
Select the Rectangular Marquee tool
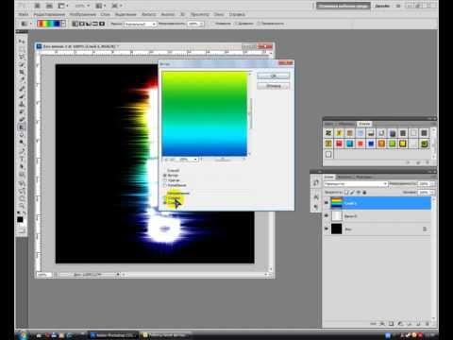tap(22, 49)
